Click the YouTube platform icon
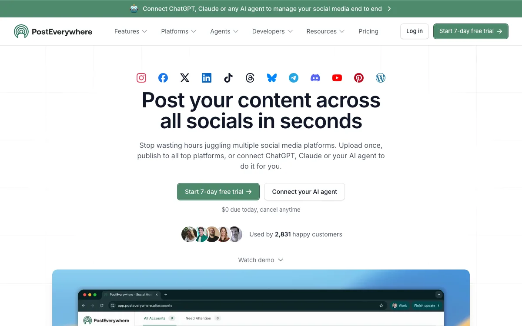 (337, 78)
